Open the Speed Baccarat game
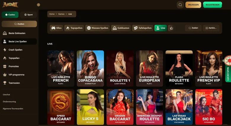Viewport: 231px width, 126px height. (x=61, y=107)
